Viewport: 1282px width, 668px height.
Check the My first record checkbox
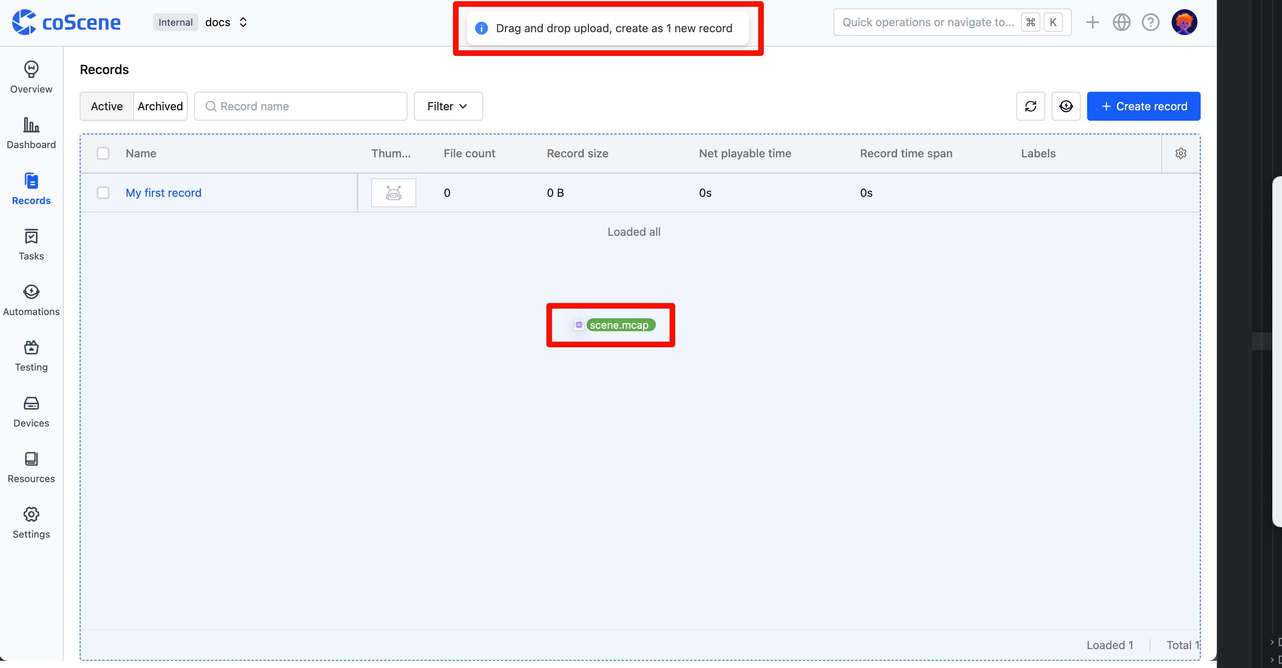point(103,192)
